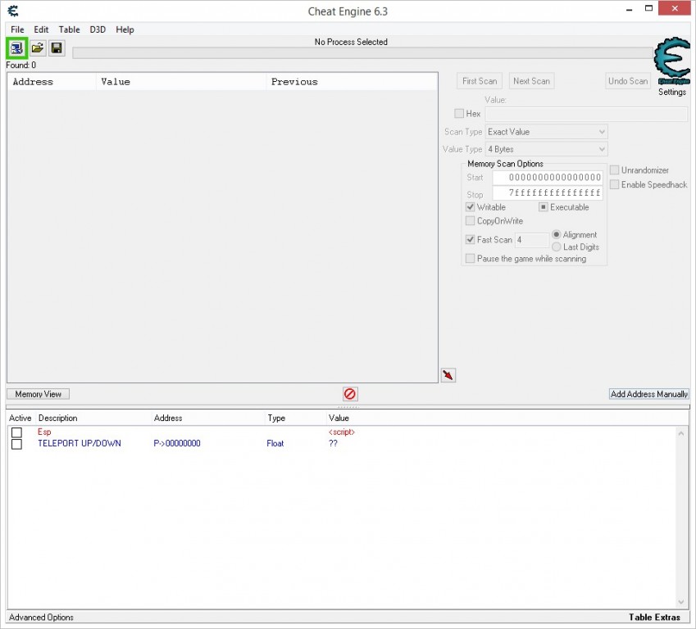The width and height of the screenshot is (696, 629).
Task: Open the process list icon
Action: (x=17, y=48)
